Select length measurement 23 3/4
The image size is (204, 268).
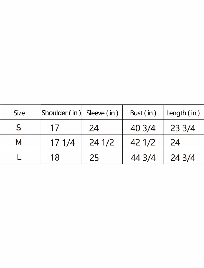coord(183,128)
